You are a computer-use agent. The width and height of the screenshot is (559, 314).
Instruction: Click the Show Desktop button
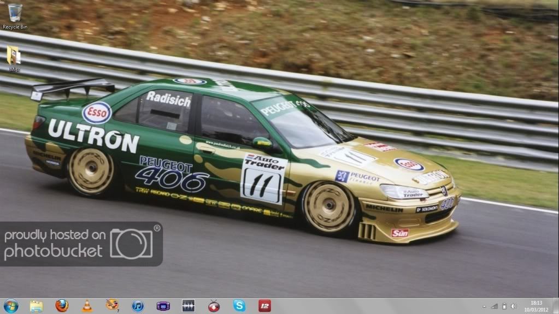556,306
